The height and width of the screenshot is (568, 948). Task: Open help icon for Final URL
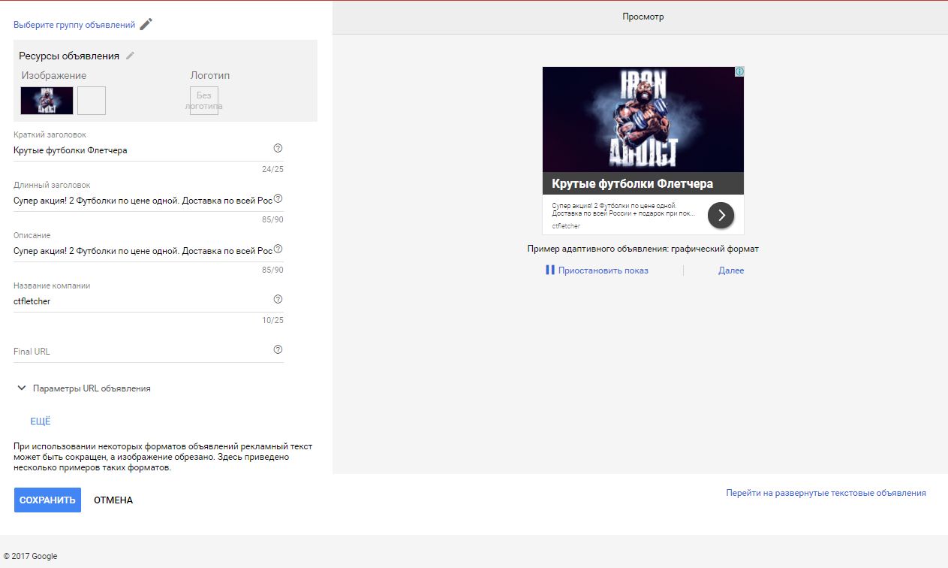(278, 349)
